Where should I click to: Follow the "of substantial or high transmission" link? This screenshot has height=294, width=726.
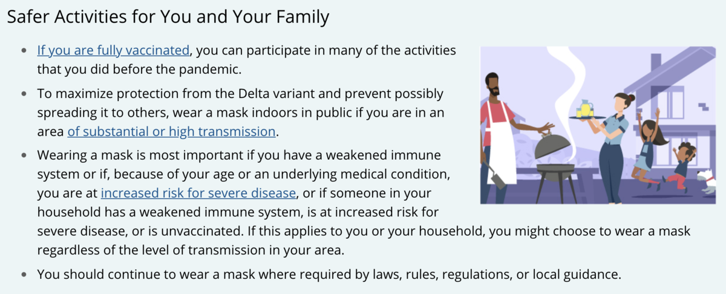[172, 131]
